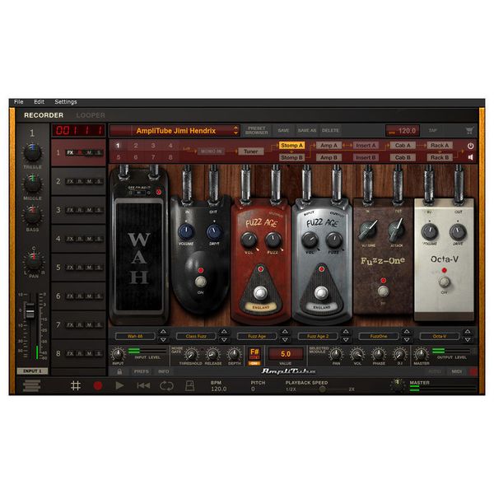Viewport: 494px width, 494px height.
Task: Select signal chain preset number 2
Action: [x=136, y=146]
